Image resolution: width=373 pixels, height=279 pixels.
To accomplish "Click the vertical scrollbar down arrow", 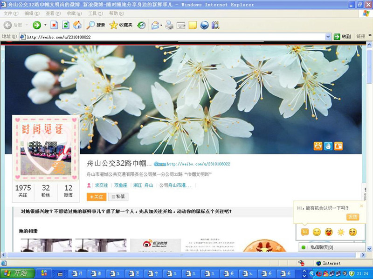I will pyautogui.click(x=369, y=249).
